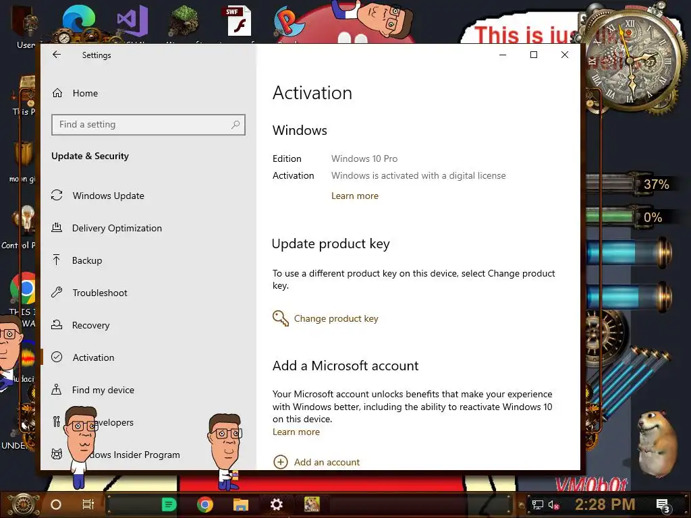The height and width of the screenshot is (518, 691).
Task: Open Recovery settings
Action: 91,325
